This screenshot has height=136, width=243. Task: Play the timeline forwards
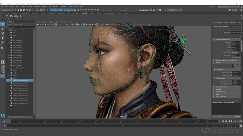click(x=232, y=121)
